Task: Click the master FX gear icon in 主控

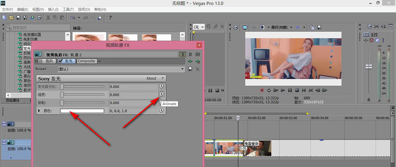Action: pos(371,40)
